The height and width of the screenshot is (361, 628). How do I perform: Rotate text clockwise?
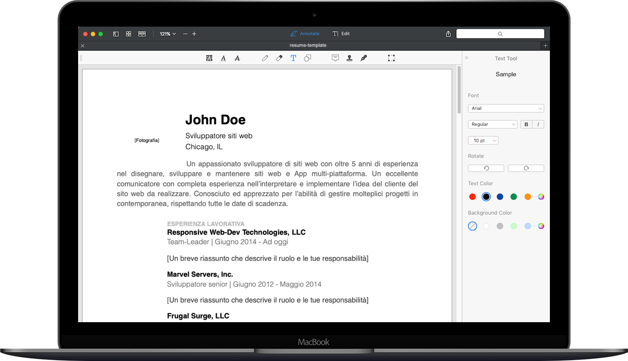[x=526, y=168]
